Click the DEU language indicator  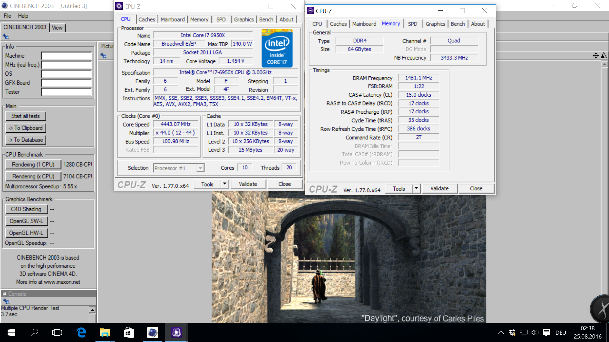click(561, 333)
